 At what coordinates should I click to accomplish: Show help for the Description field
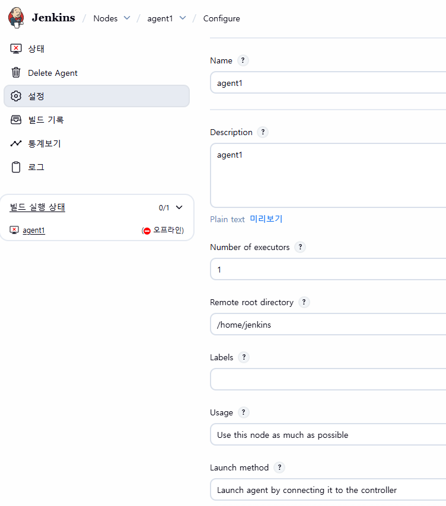point(263,132)
